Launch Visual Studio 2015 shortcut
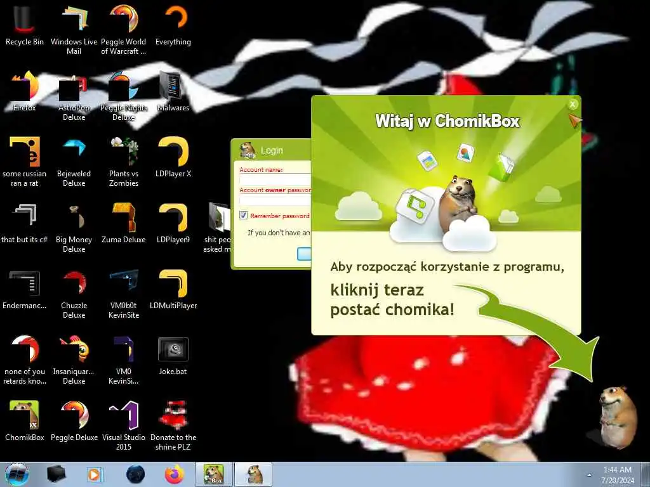Screen dimensions: 650x487 pos(124,425)
